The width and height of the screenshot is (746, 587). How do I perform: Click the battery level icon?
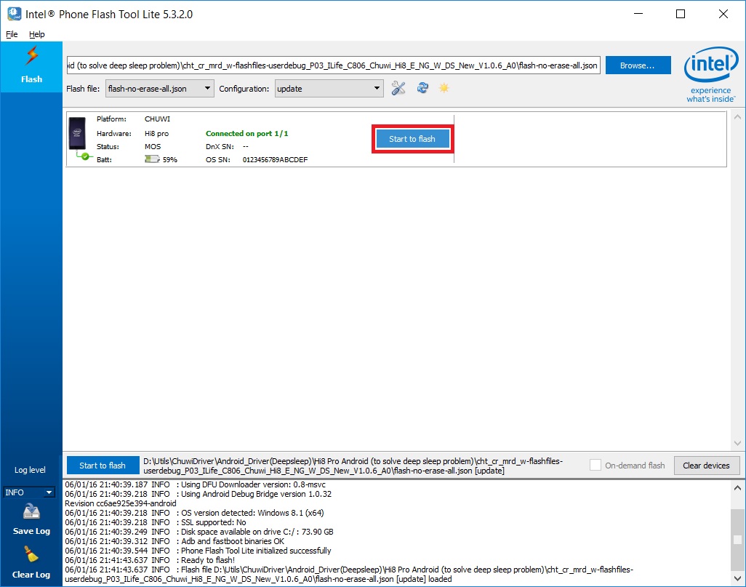pyautogui.click(x=152, y=159)
